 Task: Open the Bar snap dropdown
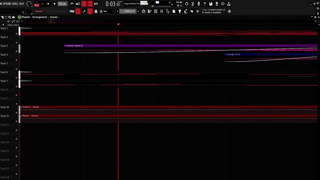coord(108,11)
